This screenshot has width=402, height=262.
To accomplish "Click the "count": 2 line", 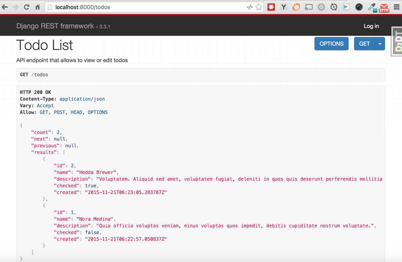I will click(x=46, y=132).
